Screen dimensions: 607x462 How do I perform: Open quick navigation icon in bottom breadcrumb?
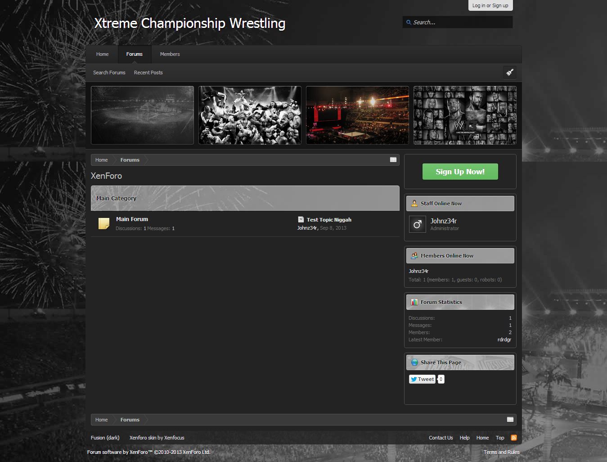[510, 420]
